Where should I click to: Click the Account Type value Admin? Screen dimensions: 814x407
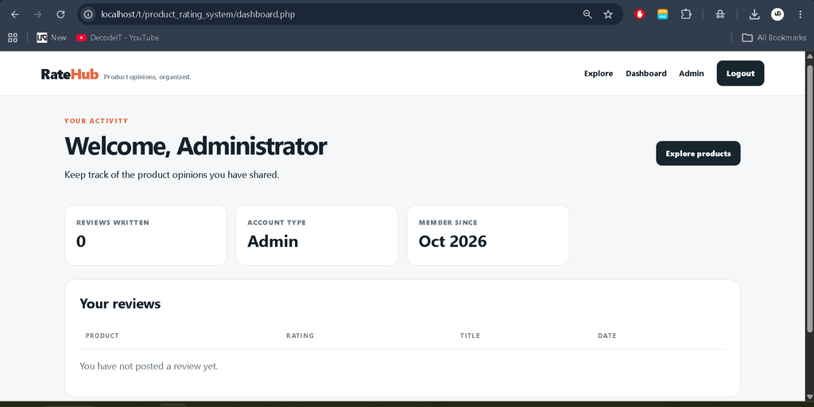coord(273,241)
